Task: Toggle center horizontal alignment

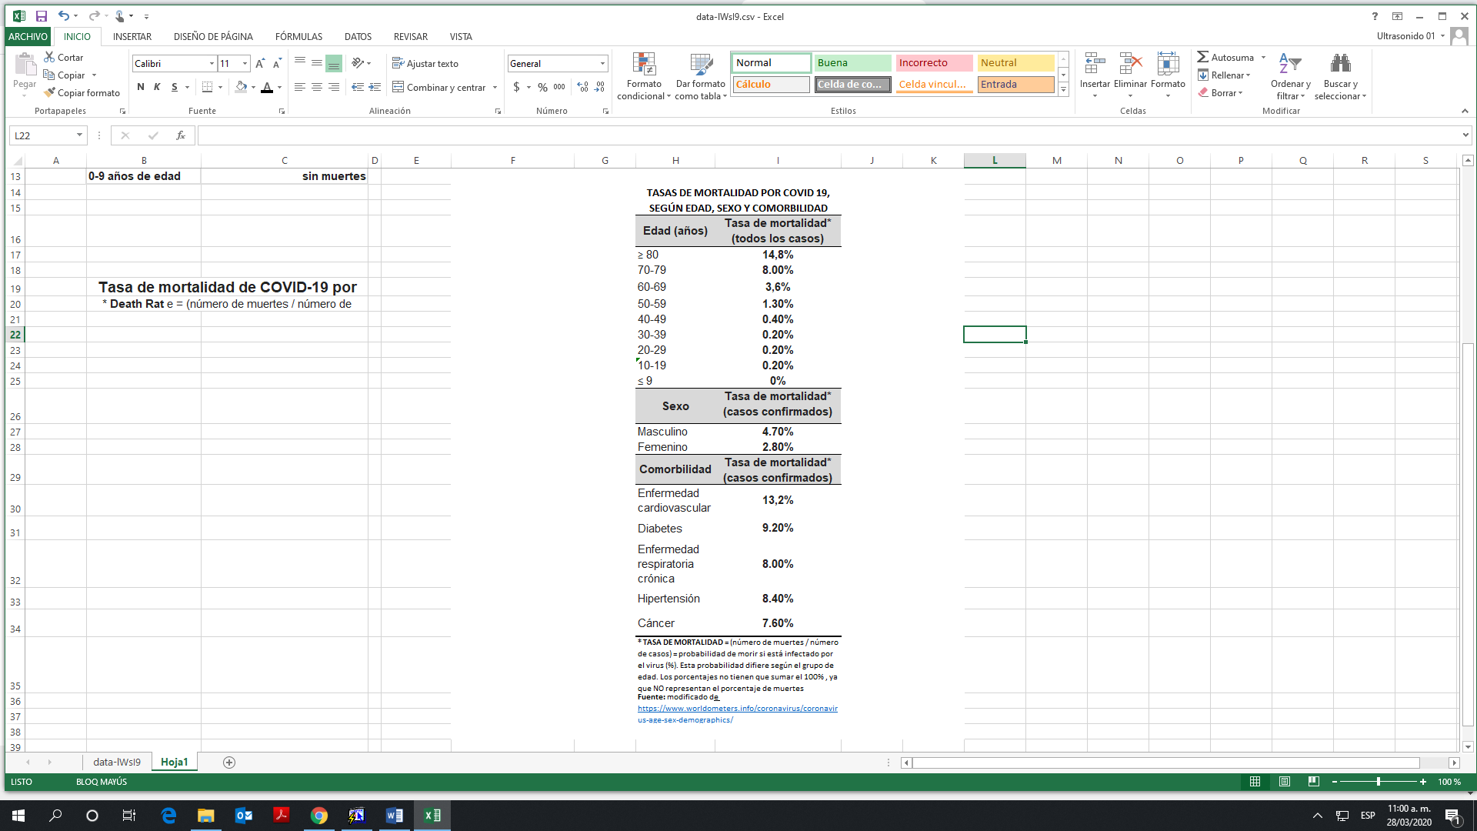Action: tap(317, 87)
